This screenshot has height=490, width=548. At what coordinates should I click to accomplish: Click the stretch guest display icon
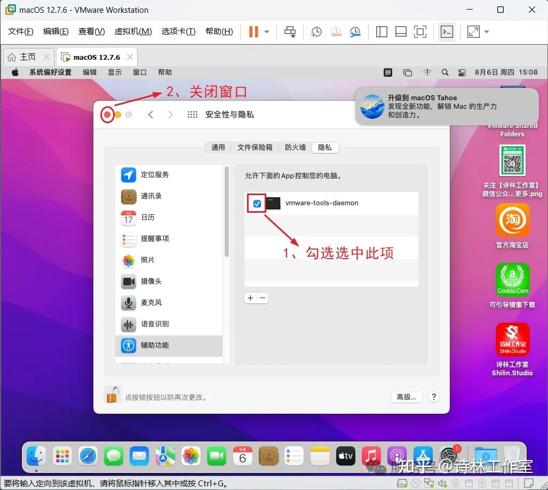473,32
